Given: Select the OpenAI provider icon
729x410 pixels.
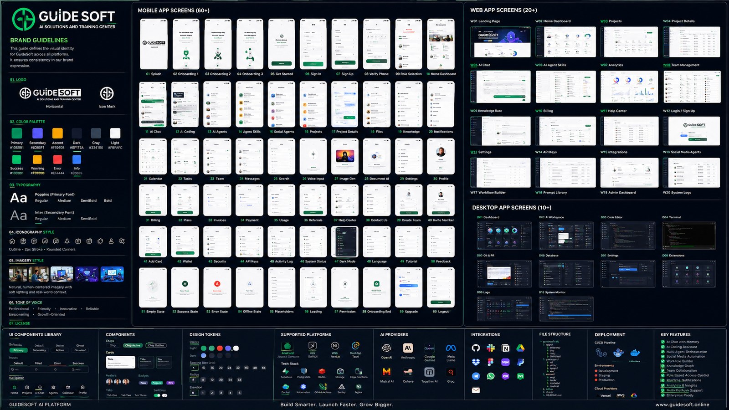Looking at the screenshot, I should [x=386, y=348].
